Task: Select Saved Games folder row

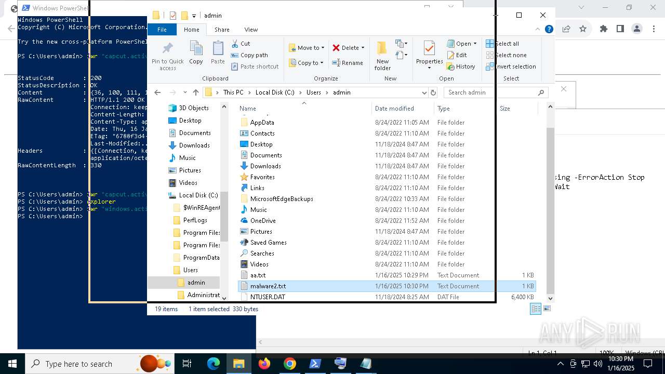Action: (387, 243)
